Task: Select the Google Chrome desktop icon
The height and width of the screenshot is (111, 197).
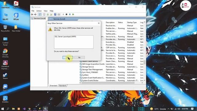Action: coord(5,53)
